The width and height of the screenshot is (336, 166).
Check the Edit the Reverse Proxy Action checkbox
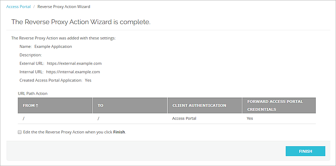click(x=20, y=132)
